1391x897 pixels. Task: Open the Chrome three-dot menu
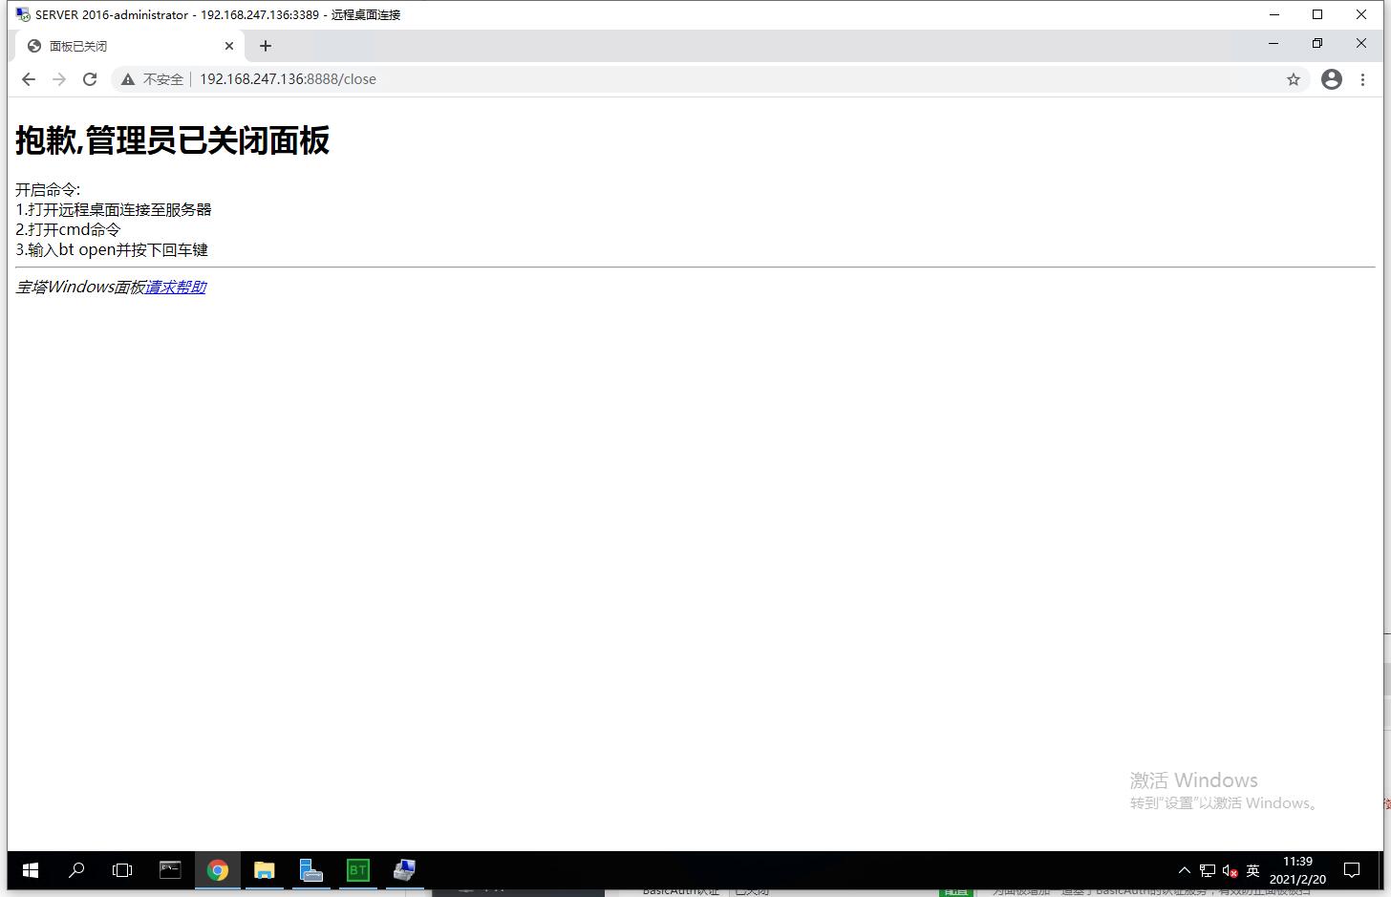pyautogui.click(x=1363, y=79)
